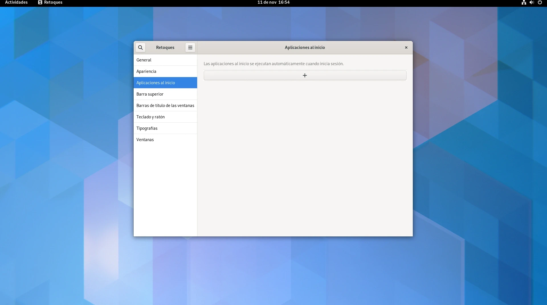This screenshot has width=547, height=305.
Task: Open the power icon system menu
Action: 540,3
